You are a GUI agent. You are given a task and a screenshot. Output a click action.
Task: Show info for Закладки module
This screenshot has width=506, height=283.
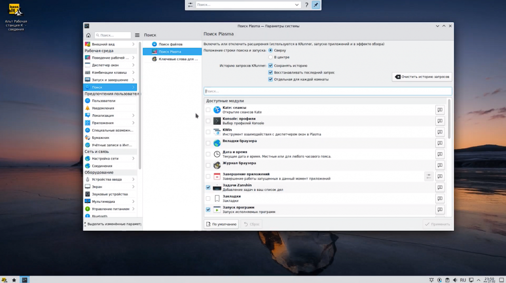tap(440, 198)
